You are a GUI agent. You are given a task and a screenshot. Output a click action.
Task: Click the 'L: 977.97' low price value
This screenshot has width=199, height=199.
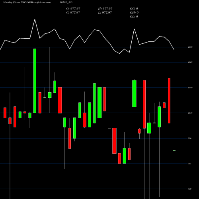(x=105, y=13)
